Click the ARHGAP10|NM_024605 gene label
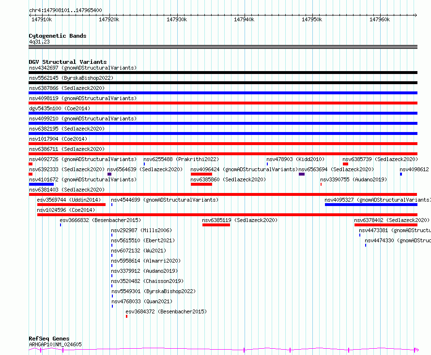This screenshot has height=355, width=431. coord(55,344)
